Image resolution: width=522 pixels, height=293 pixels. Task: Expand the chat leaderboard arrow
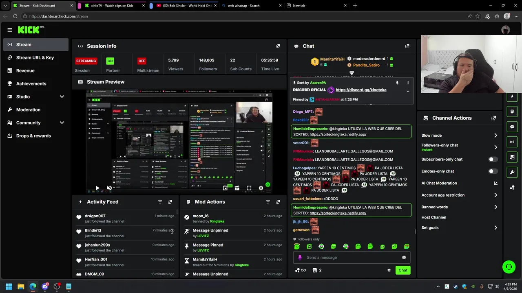click(x=352, y=73)
